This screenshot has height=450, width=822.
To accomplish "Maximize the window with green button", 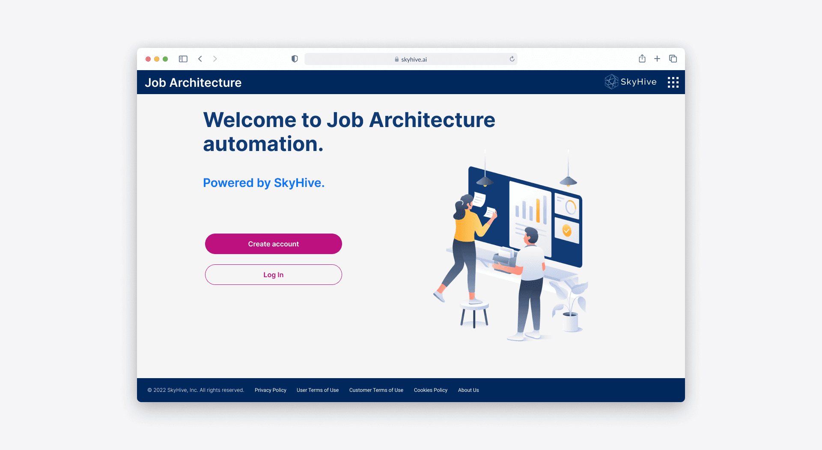I will (x=165, y=59).
